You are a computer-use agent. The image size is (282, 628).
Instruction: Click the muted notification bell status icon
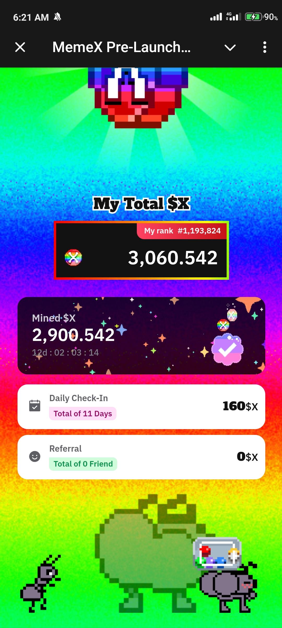pos(57,17)
